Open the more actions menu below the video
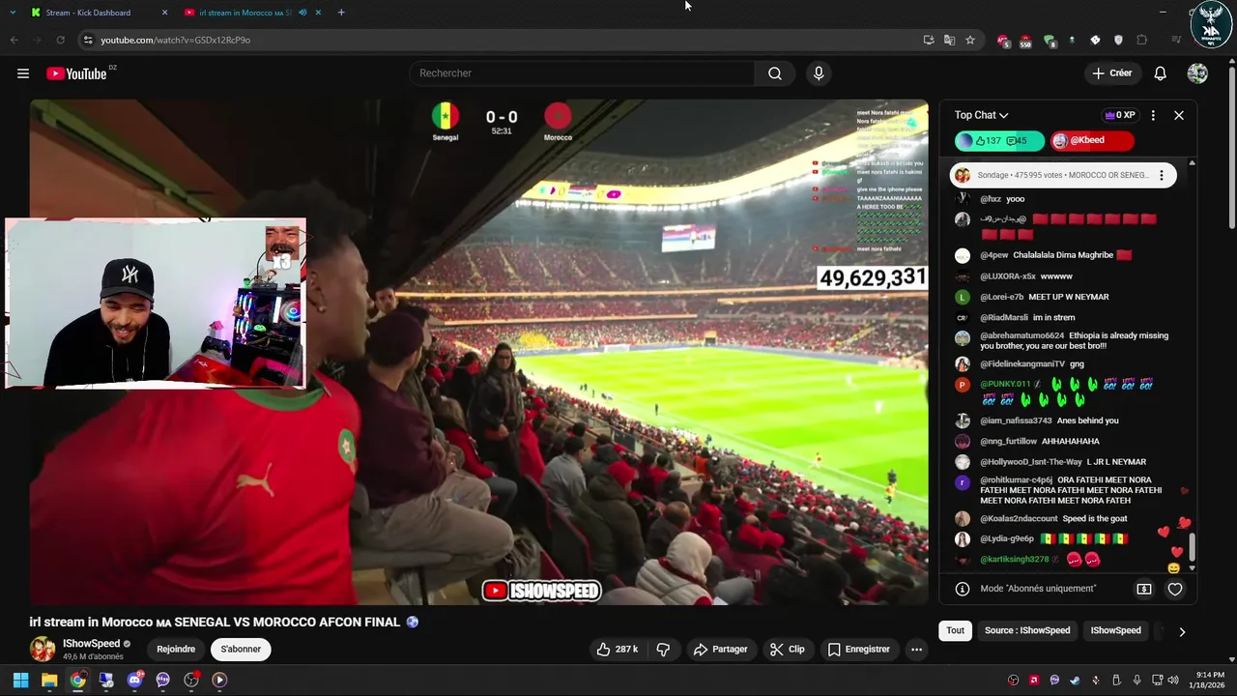Viewport: 1237px width, 696px height. (916, 650)
